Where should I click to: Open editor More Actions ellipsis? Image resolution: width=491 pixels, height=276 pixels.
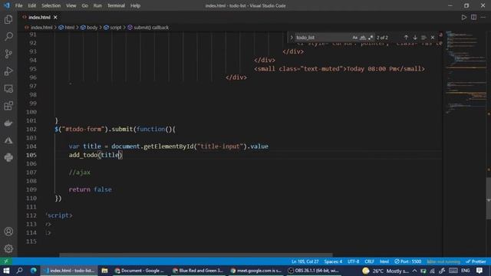[x=483, y=18]
